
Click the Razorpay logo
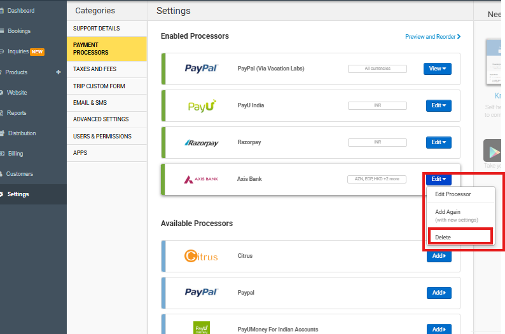pos(201,143)
